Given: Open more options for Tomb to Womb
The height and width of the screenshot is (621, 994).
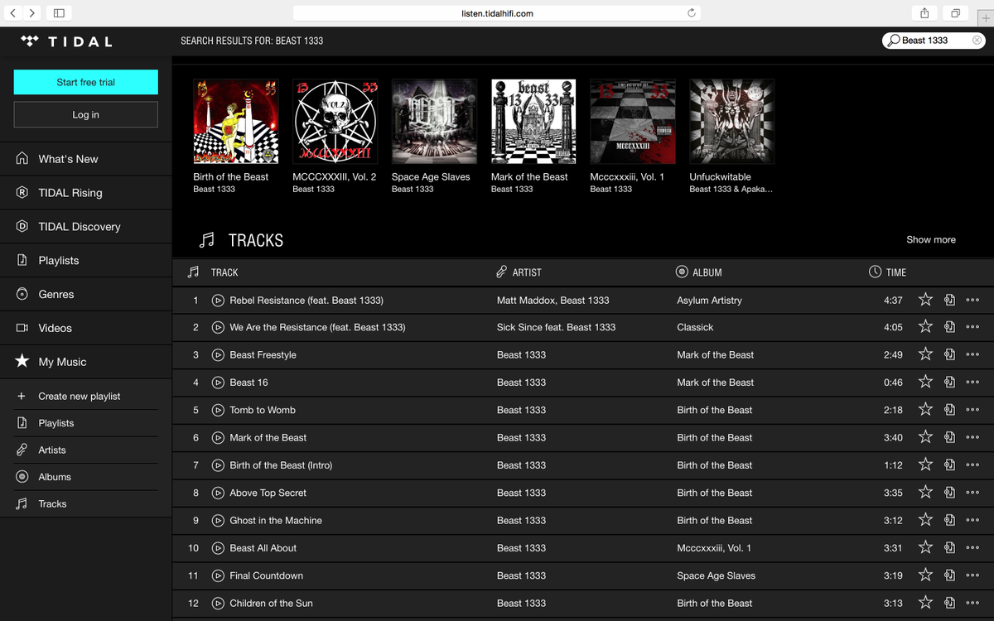Looking at the screenshot, I should pyautogui.click(x=972, y=410).
